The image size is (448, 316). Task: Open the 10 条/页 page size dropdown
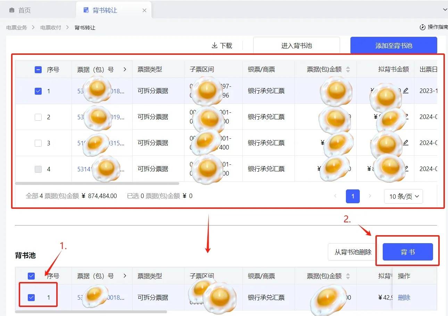coord(403,196)
